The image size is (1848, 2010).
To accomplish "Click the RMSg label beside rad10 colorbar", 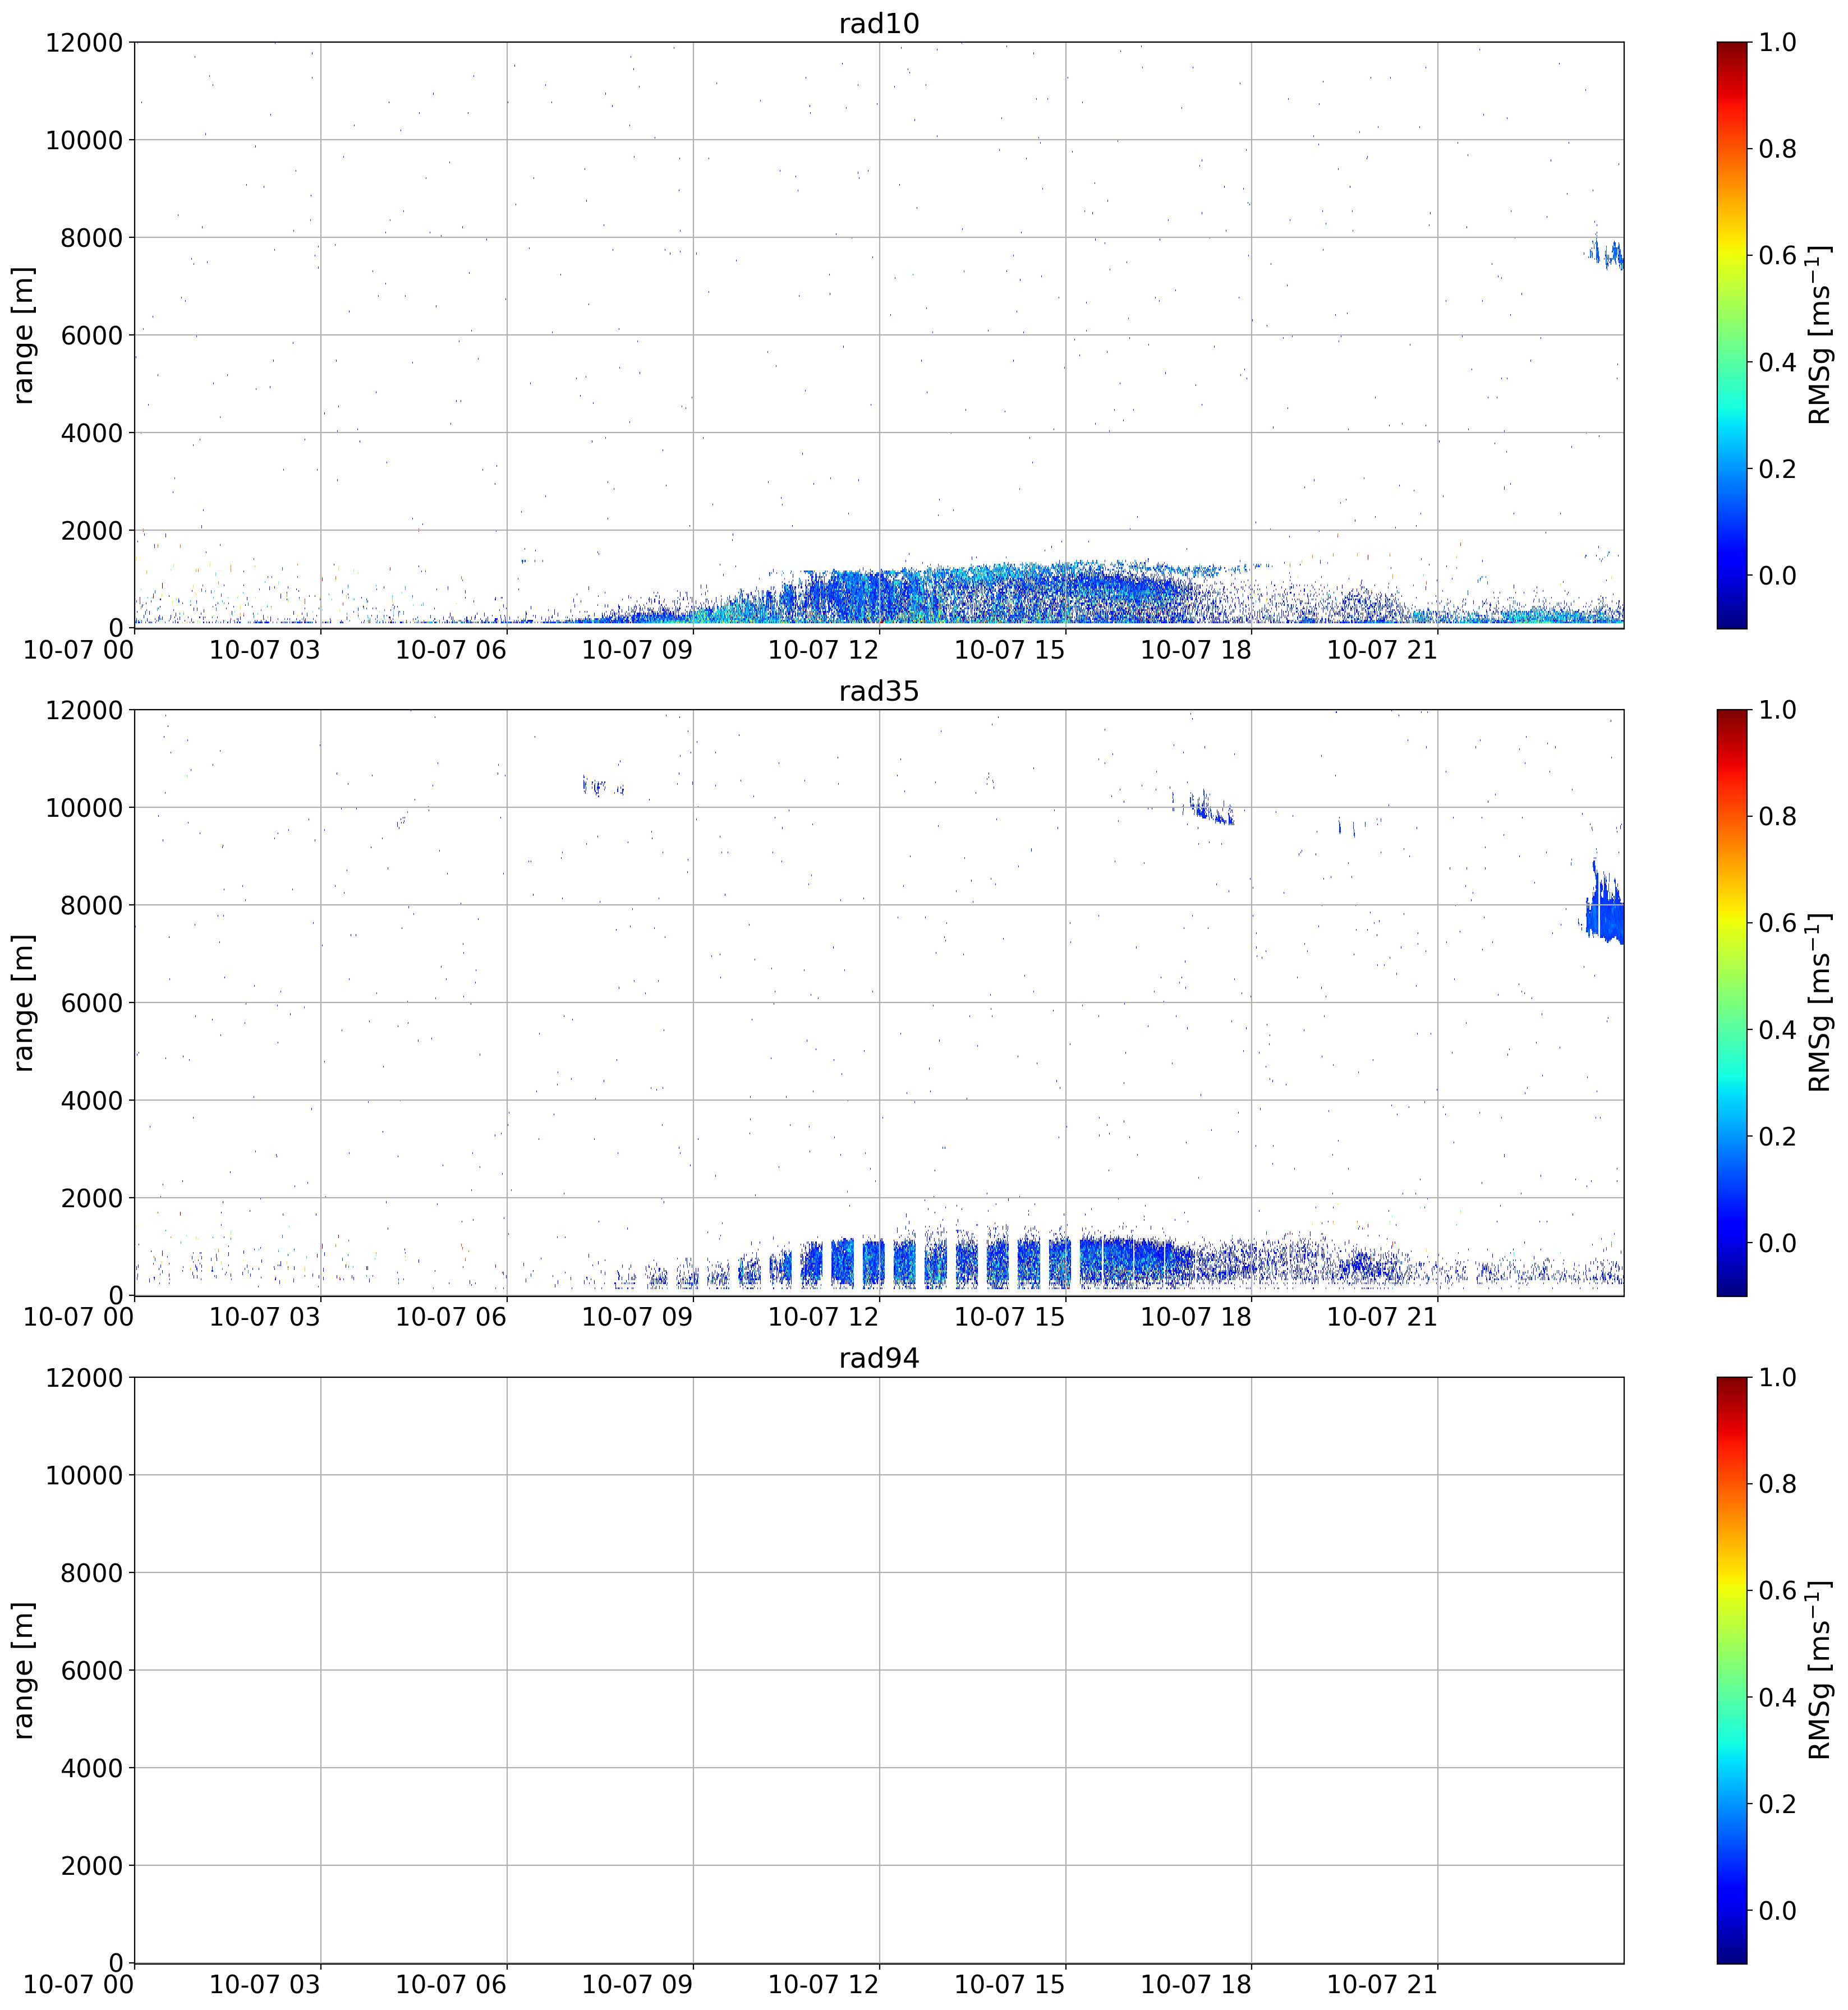I will 1820,335.
